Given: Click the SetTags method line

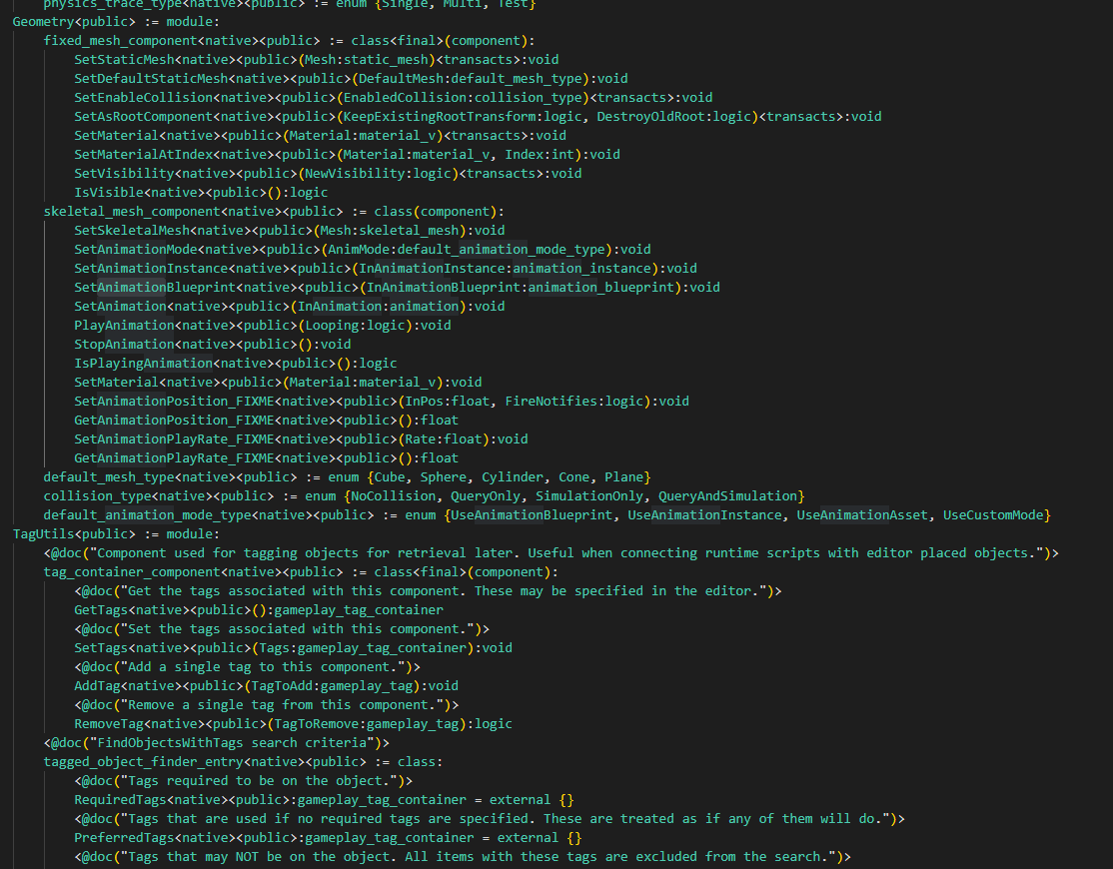Looking at the screenshot, I should click(293, 647).
